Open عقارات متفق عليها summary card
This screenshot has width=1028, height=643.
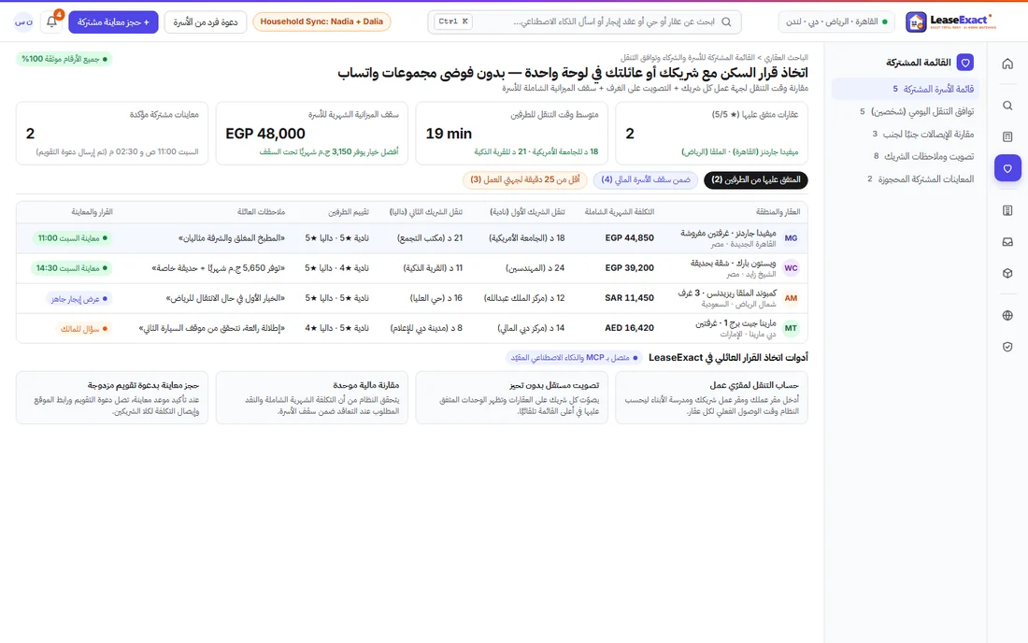pos(712,133)
